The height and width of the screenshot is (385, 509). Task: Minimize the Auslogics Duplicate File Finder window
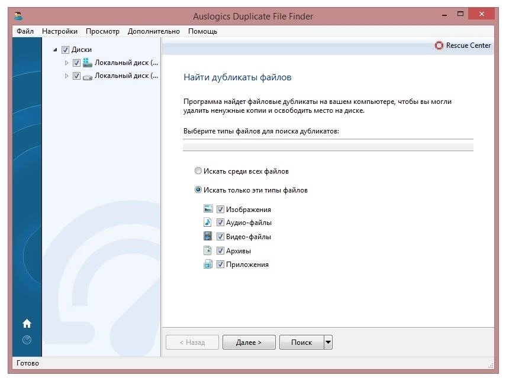point(444,15)
